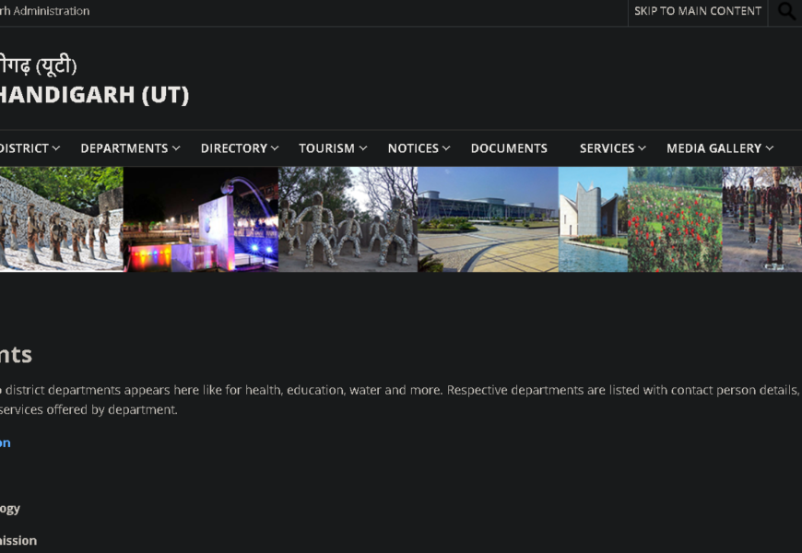Select the white walking sculptures banner photo

pos(348,219)
